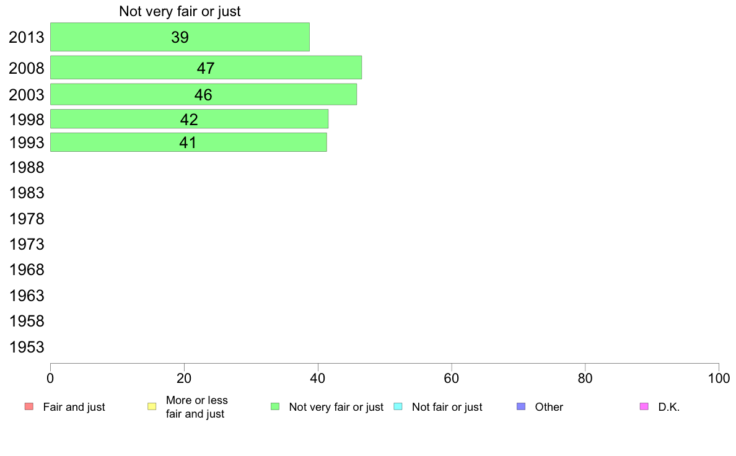Viewport: 736px width, 456px height.
Task: Click the magenta D.K. legend swatch
Action: tap(644, 406)
